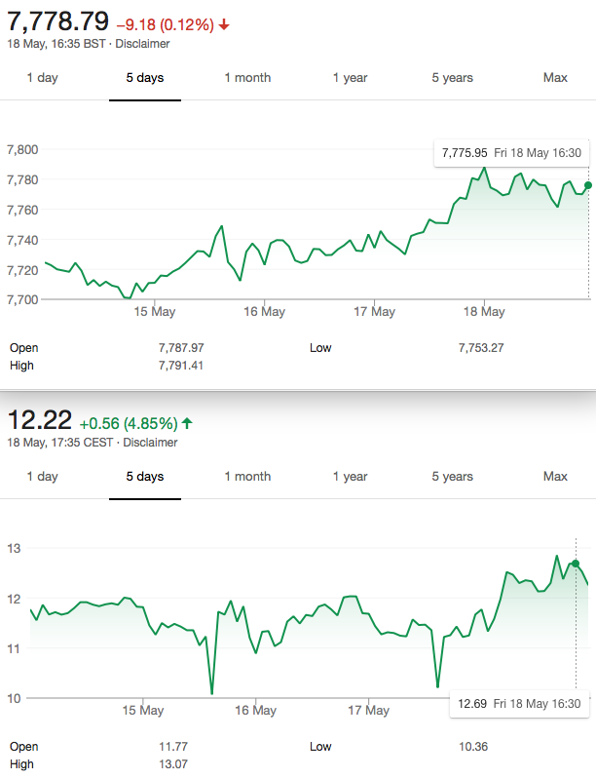
Task: Select the 1 day tab in the top chart
Action: 42,78
